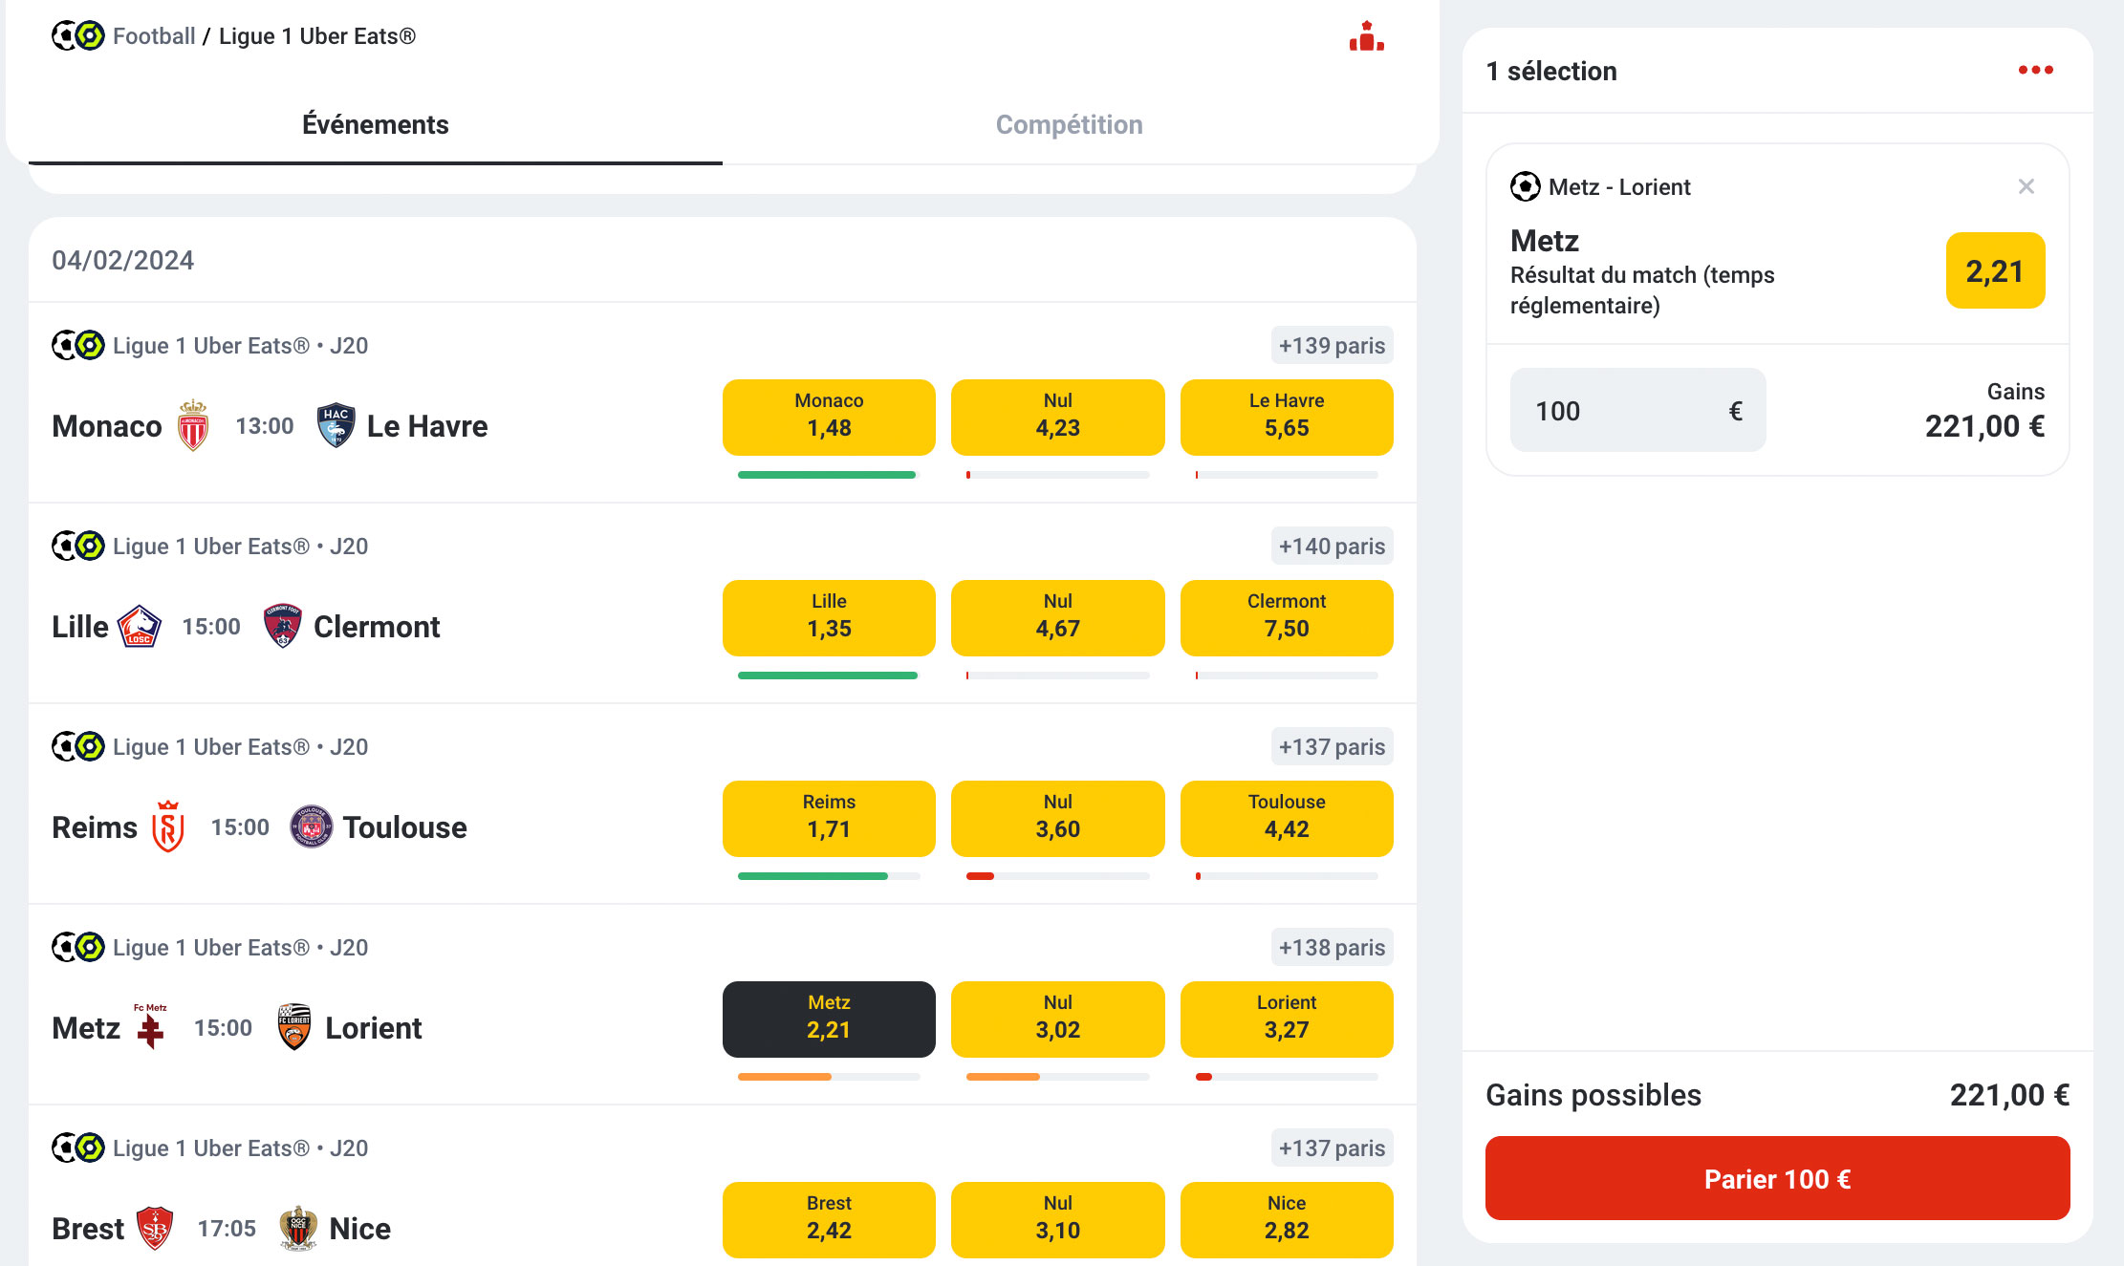The image size is (2124, 1266).
Task: Expand +139 paris for Monaco - Le Havre
Action: [1332, 345]
